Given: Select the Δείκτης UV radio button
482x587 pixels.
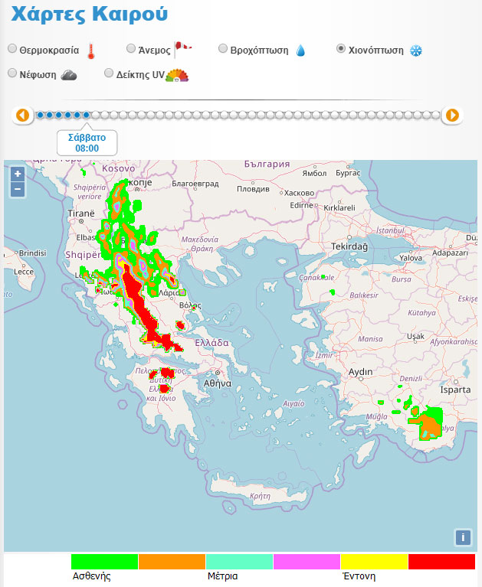Looking at the screenshot, I should [109, 73].
